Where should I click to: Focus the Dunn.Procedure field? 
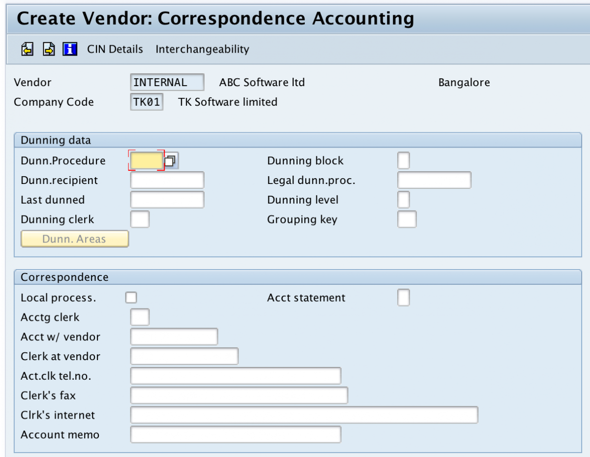pos(146,160)
